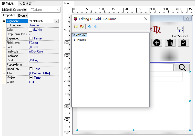Open the DBGrid1.Columns[0] object selector

click(31, 10)
